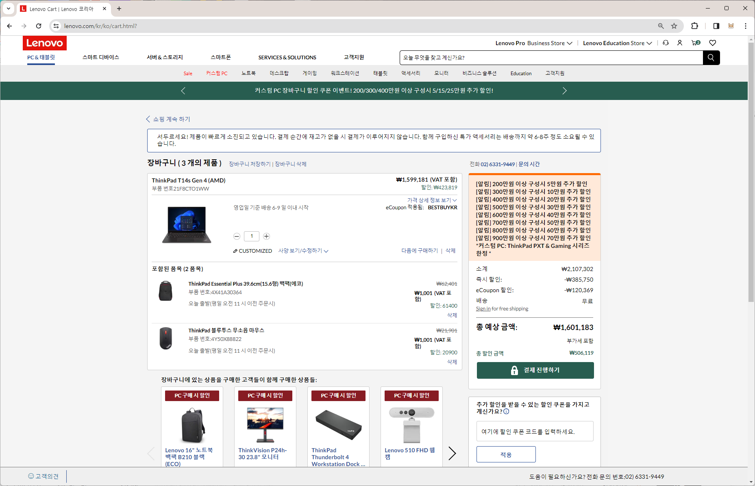Delete ThinkPad T14s from cart
Screen dimensions: 755x486
pos(450,251)
